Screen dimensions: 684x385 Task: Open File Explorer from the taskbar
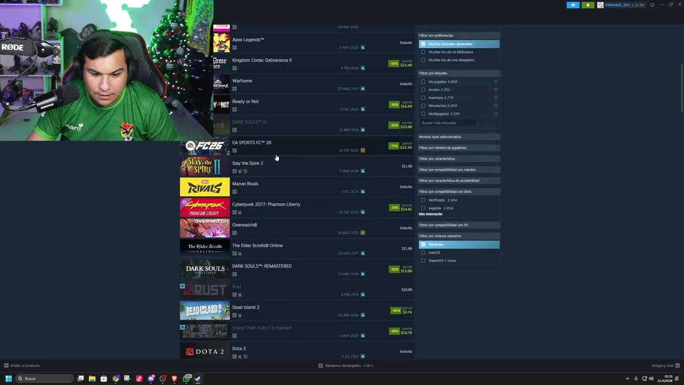click(x=92, y=379)
